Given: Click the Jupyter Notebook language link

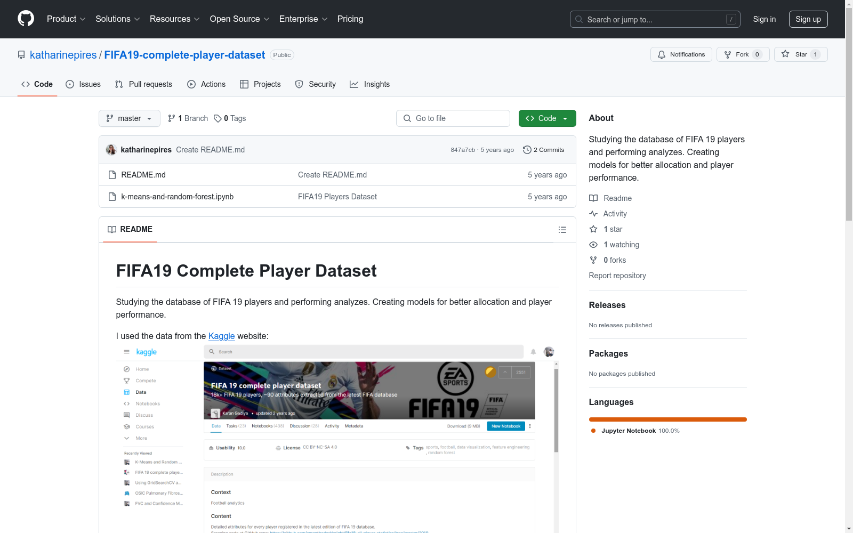Looking at the screenshot, I should (x=635, y=431).
